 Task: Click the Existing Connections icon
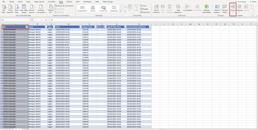coord(41,9)
